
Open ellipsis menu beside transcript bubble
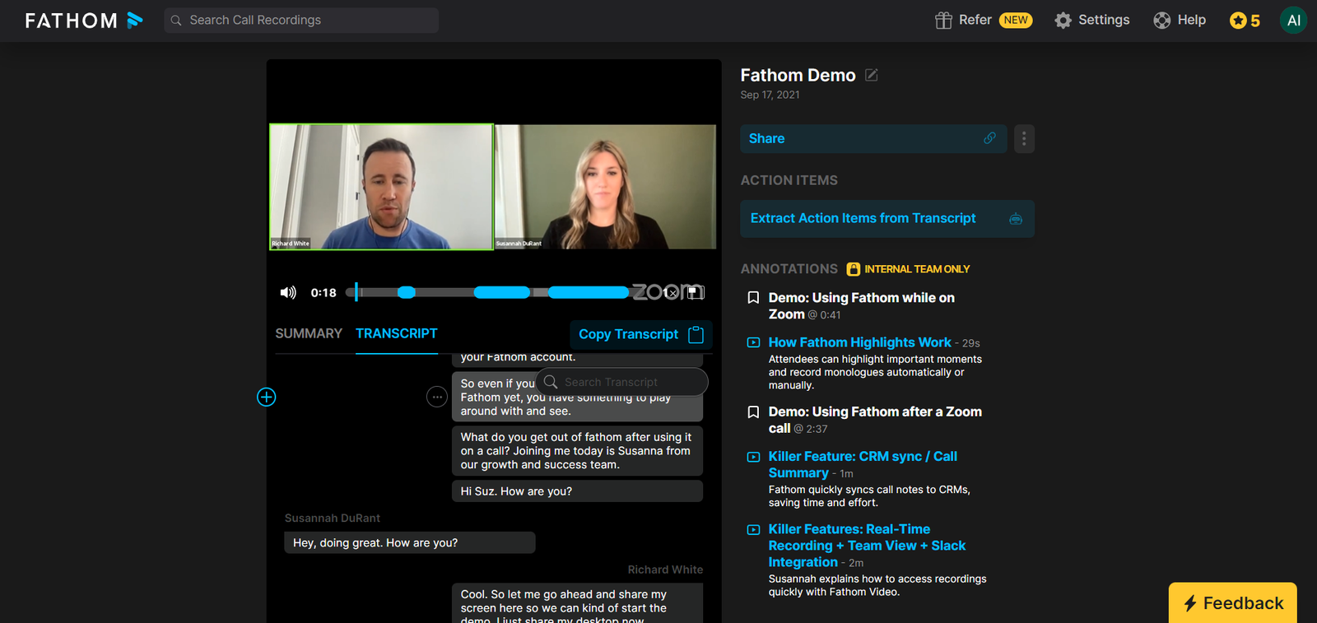pyautogui.click(x=437, y=397)
